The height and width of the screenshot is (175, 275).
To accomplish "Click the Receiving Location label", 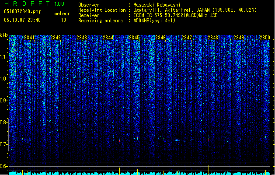I will (x=102, y=10).
